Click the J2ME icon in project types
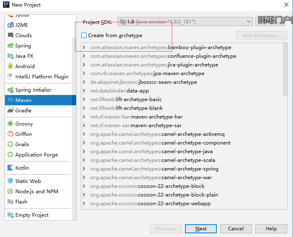Image resolution: width=293 pixels, height=237 pixels. (10, 25)
